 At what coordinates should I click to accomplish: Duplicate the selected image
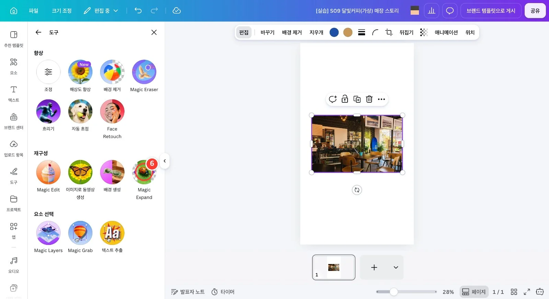click(357, 99)
